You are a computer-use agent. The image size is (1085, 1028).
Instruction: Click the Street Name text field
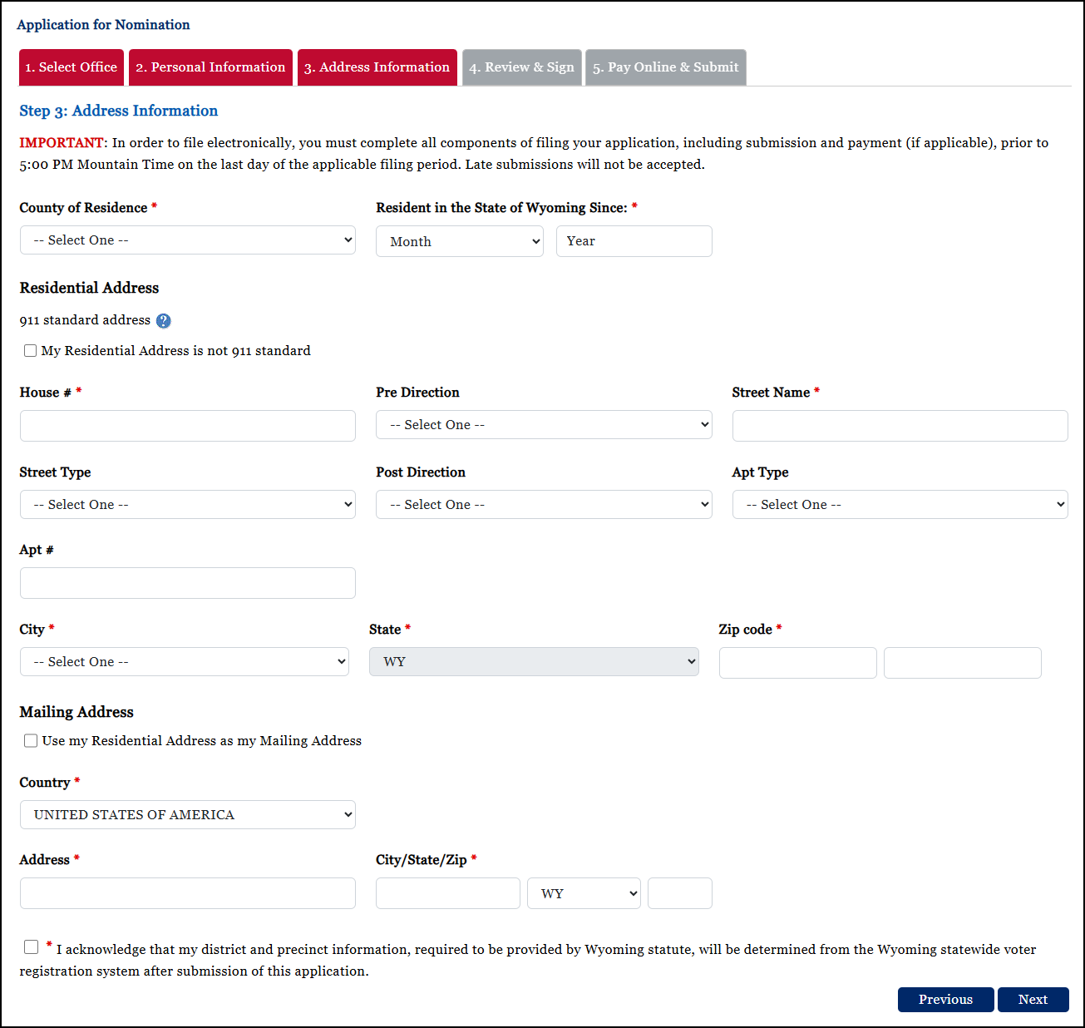(900, 426)
